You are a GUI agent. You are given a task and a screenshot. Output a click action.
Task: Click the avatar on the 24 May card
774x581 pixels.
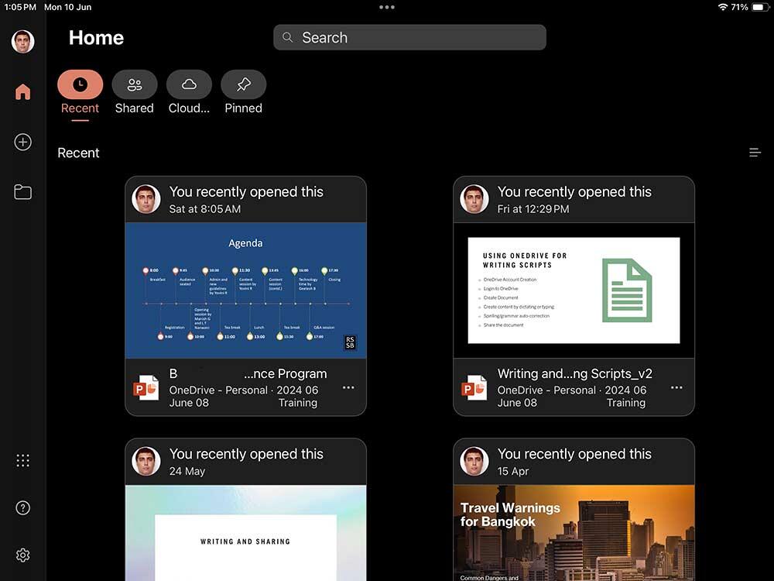(146, 462)
